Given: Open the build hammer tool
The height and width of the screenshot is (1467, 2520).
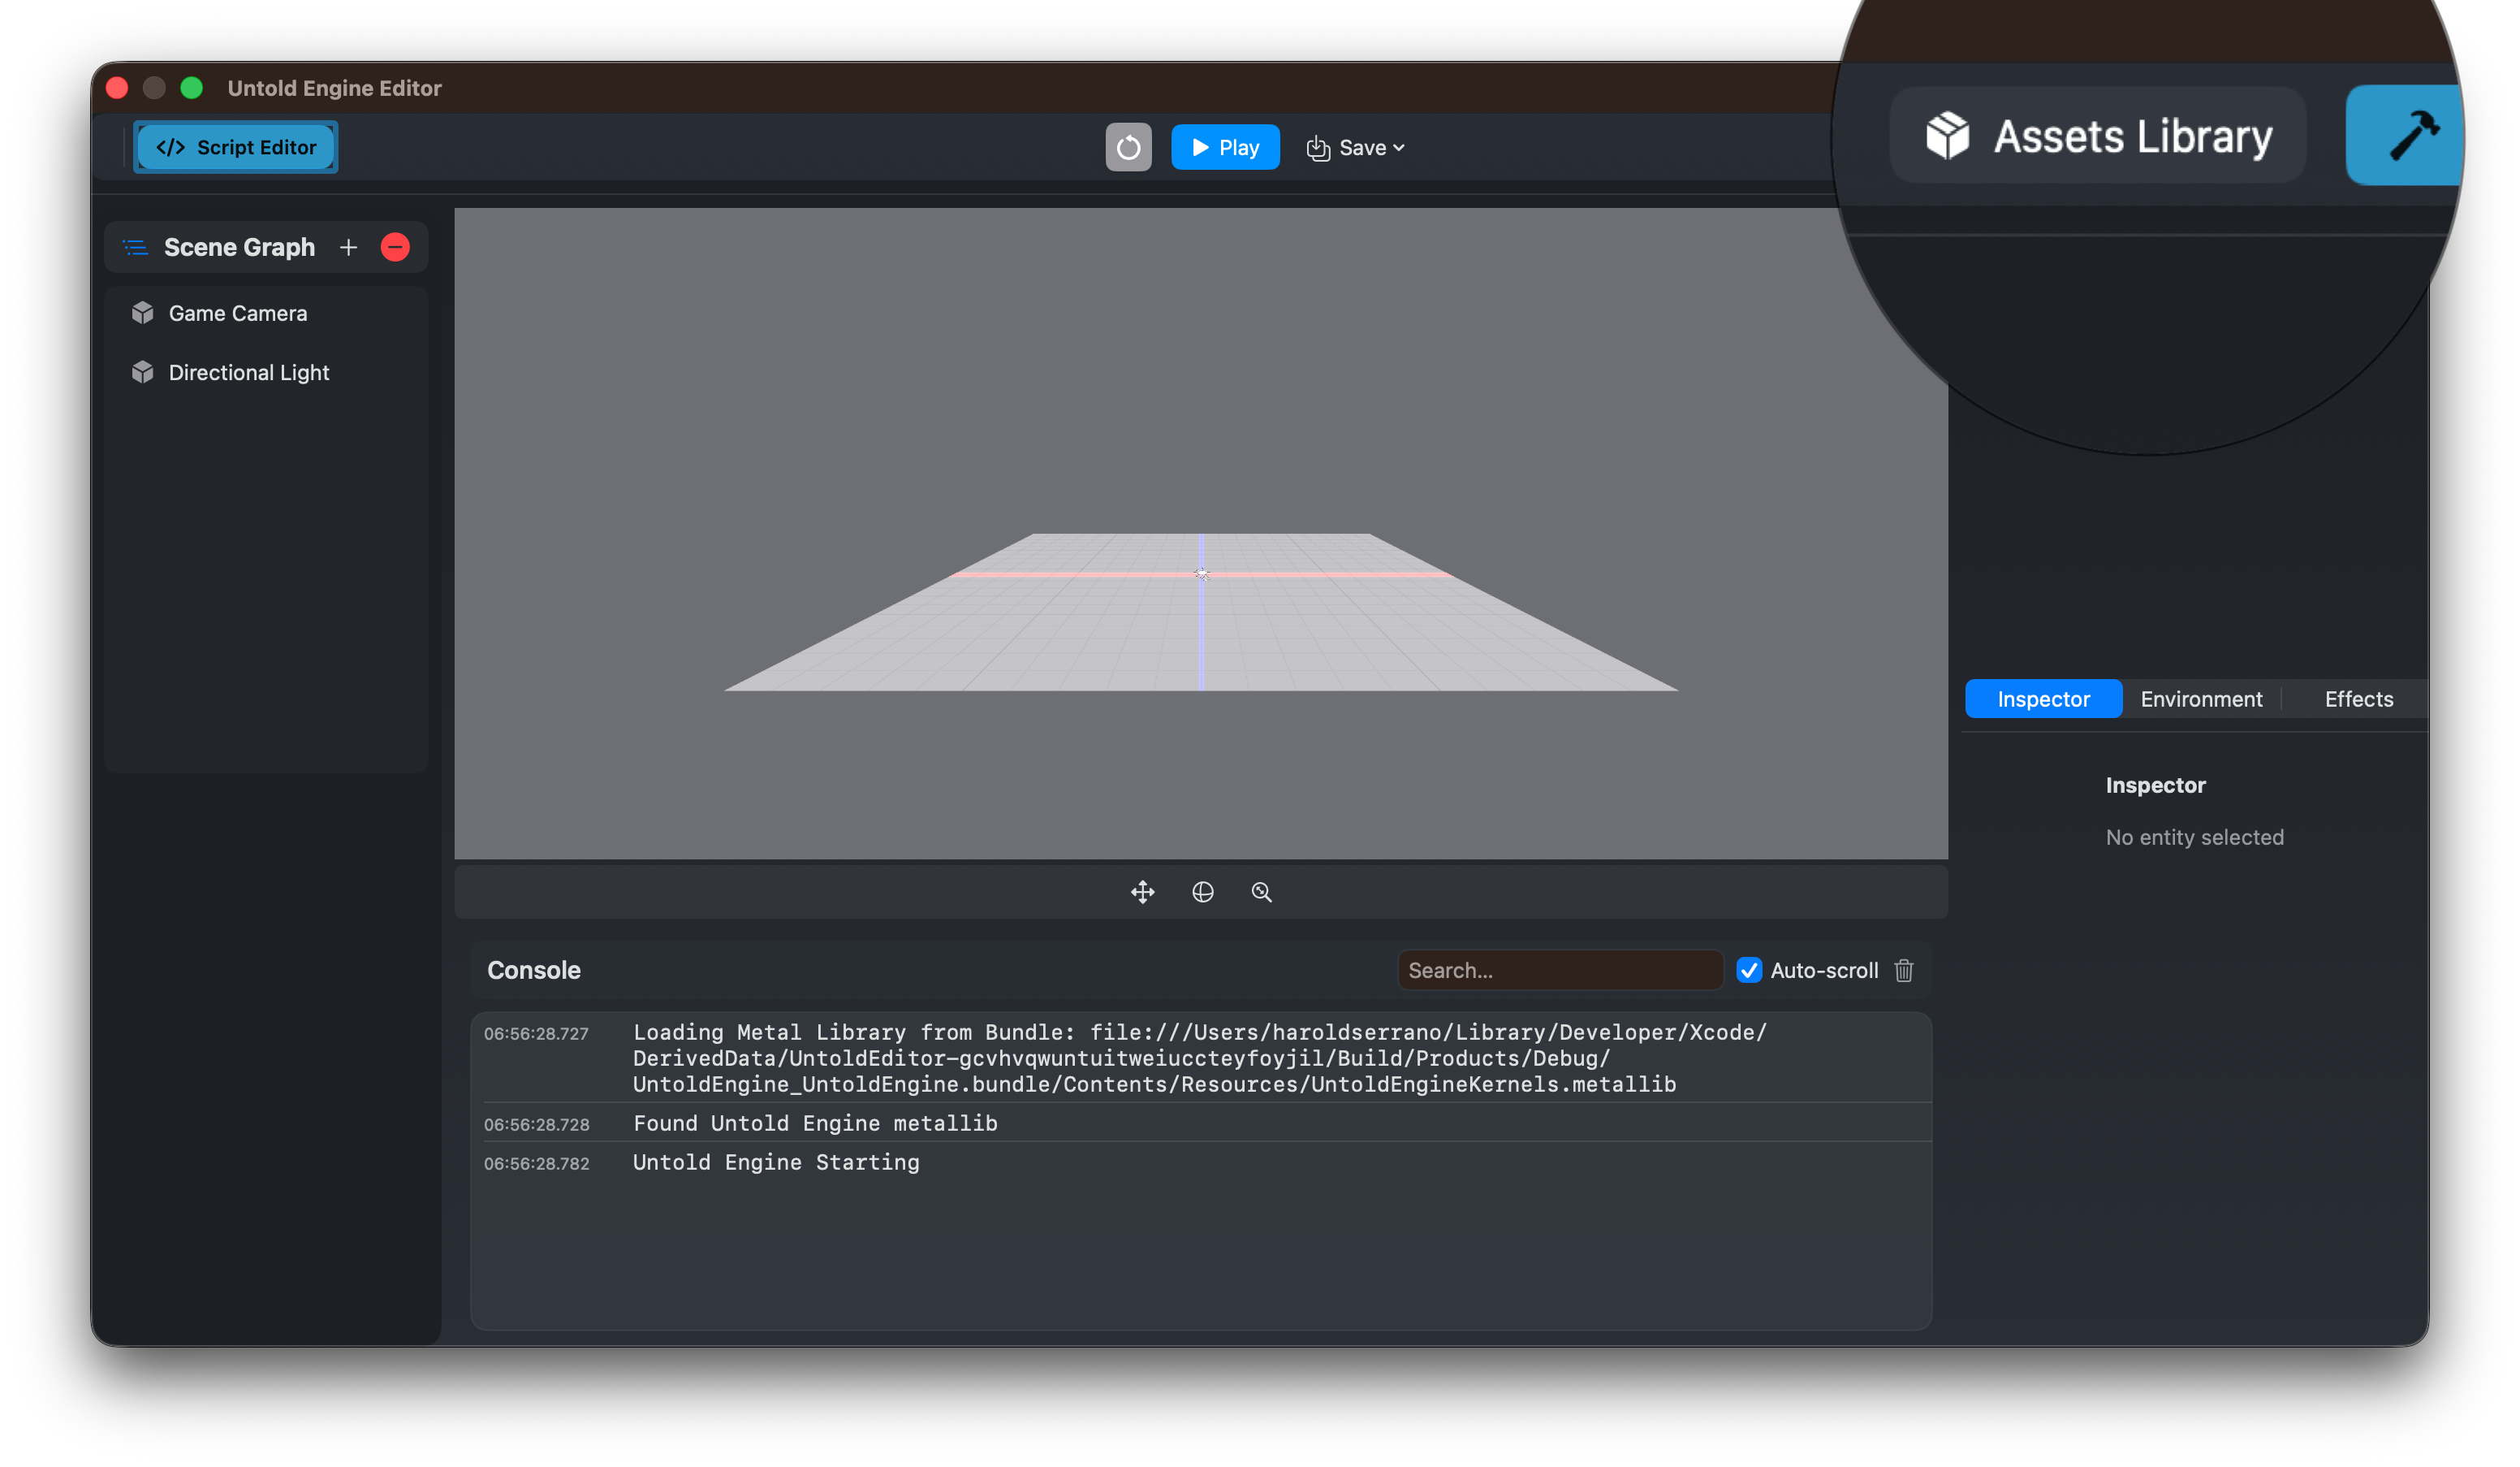Looking at the screenshot, I should [x=2404, y=135].
